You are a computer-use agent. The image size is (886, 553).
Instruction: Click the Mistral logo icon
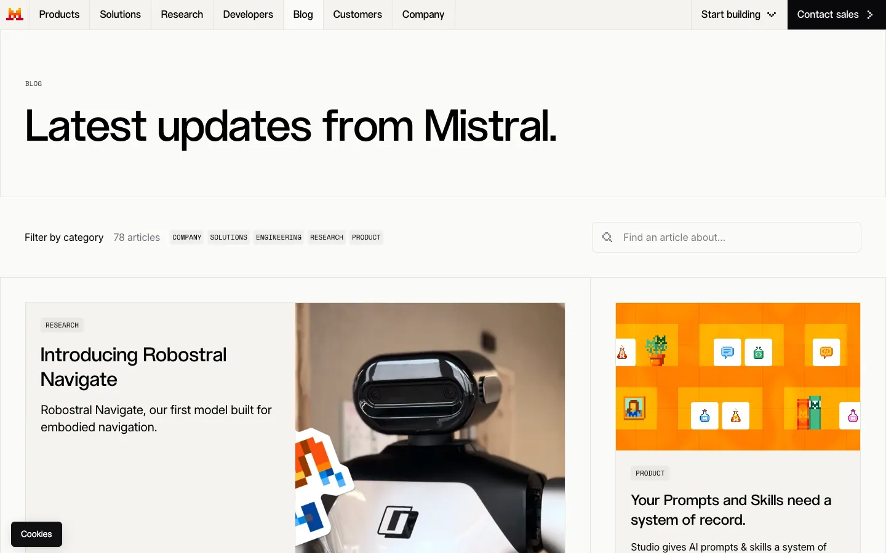[x=15, y=14]
